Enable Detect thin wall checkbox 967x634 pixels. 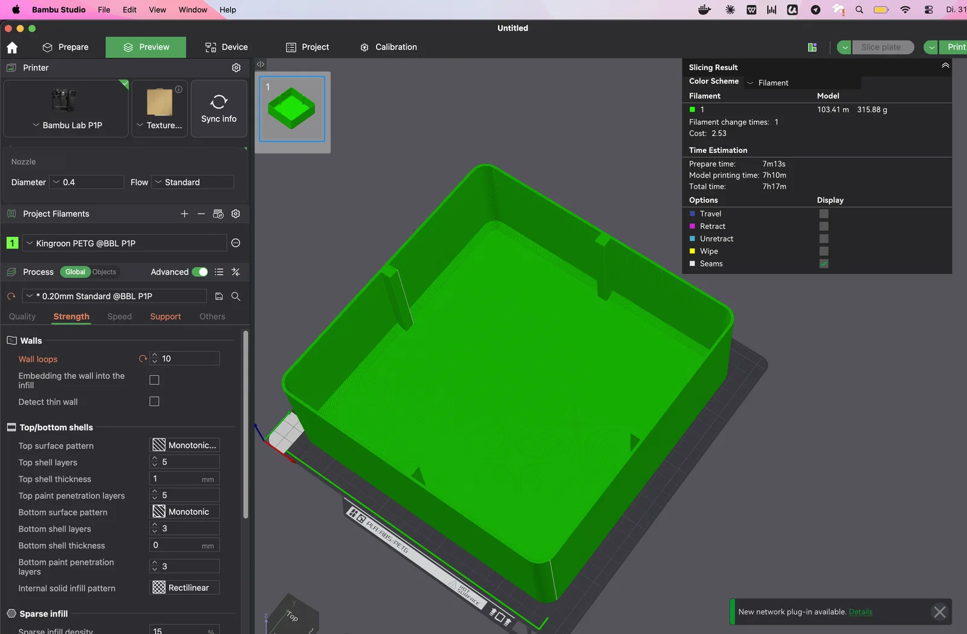[x=154, y=401]
